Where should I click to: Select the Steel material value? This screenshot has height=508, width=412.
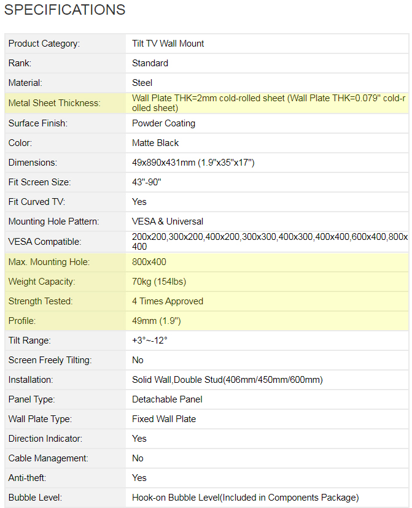pyautogui.click(x=142, y=83)
